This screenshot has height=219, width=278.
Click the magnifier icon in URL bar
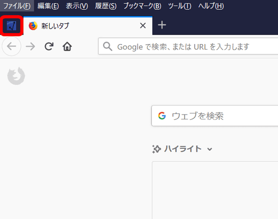[x=108, y=47]
